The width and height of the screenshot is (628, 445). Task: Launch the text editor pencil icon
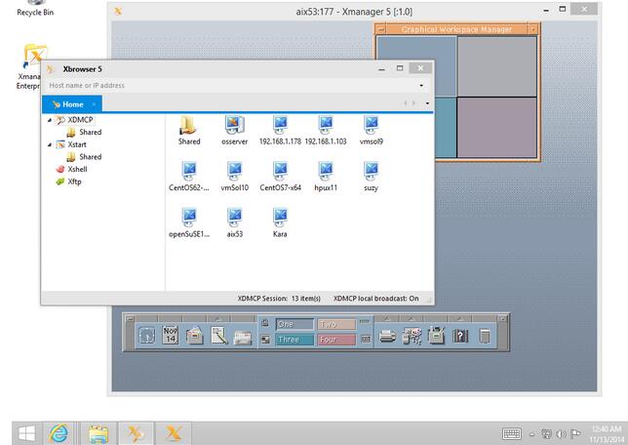click(x=219, y=336)
